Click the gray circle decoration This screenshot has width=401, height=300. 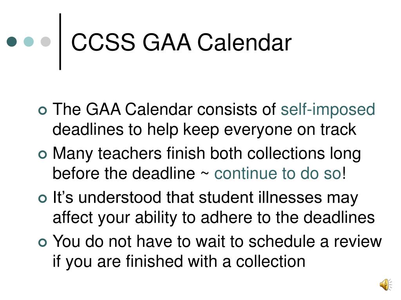point(46,41)
